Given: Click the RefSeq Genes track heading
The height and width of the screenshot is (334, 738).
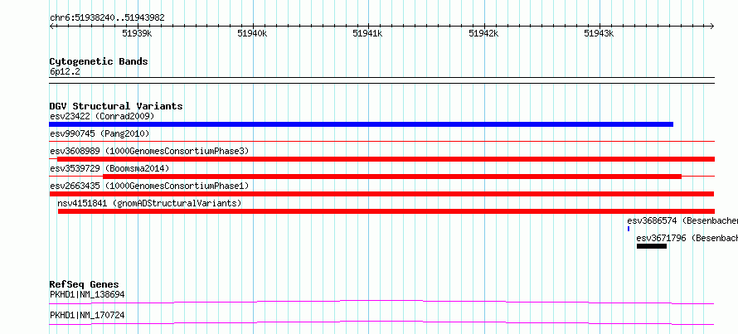Looking at the screenshot, I should [x=85, y=284].
